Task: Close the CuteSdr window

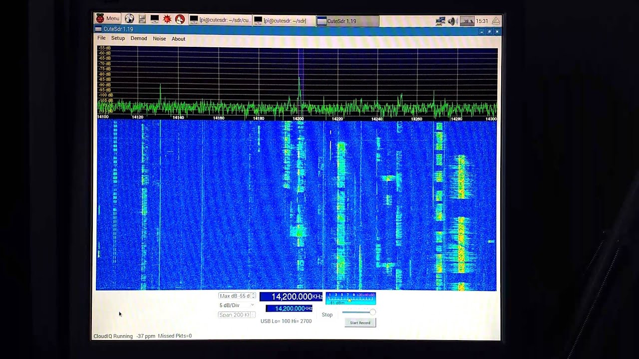Action: click(497, 31)
